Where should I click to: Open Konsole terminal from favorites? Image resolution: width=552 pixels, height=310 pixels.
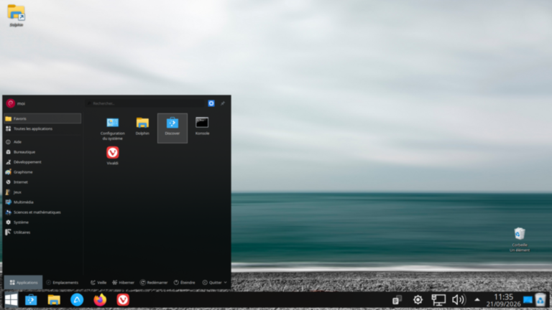tap(202, 126)
